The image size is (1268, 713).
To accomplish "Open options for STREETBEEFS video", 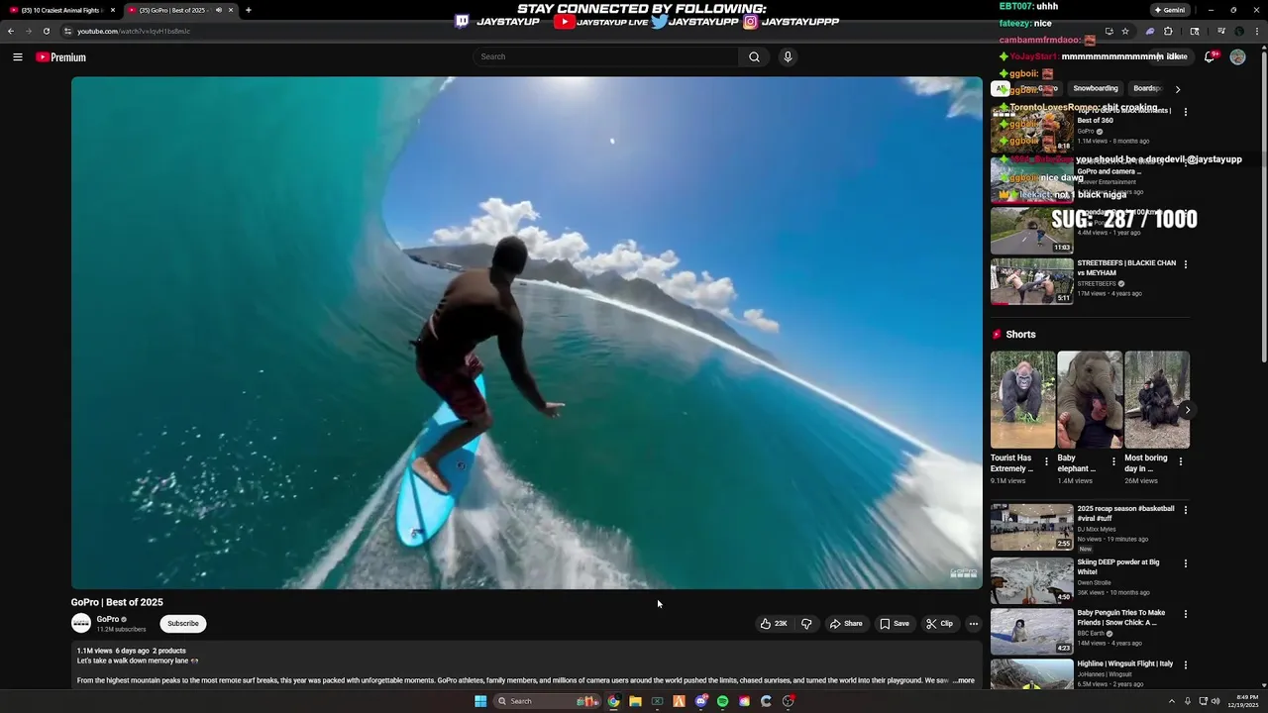I will coord(1186,264).
